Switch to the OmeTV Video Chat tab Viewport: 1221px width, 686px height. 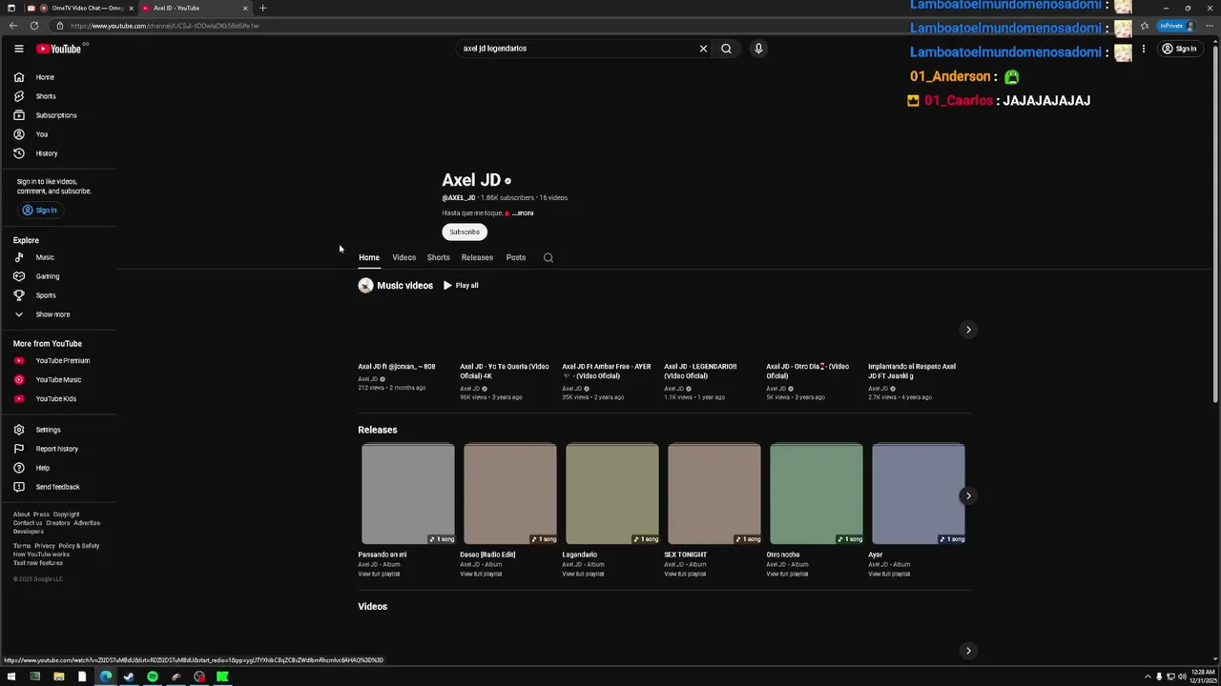88,8
